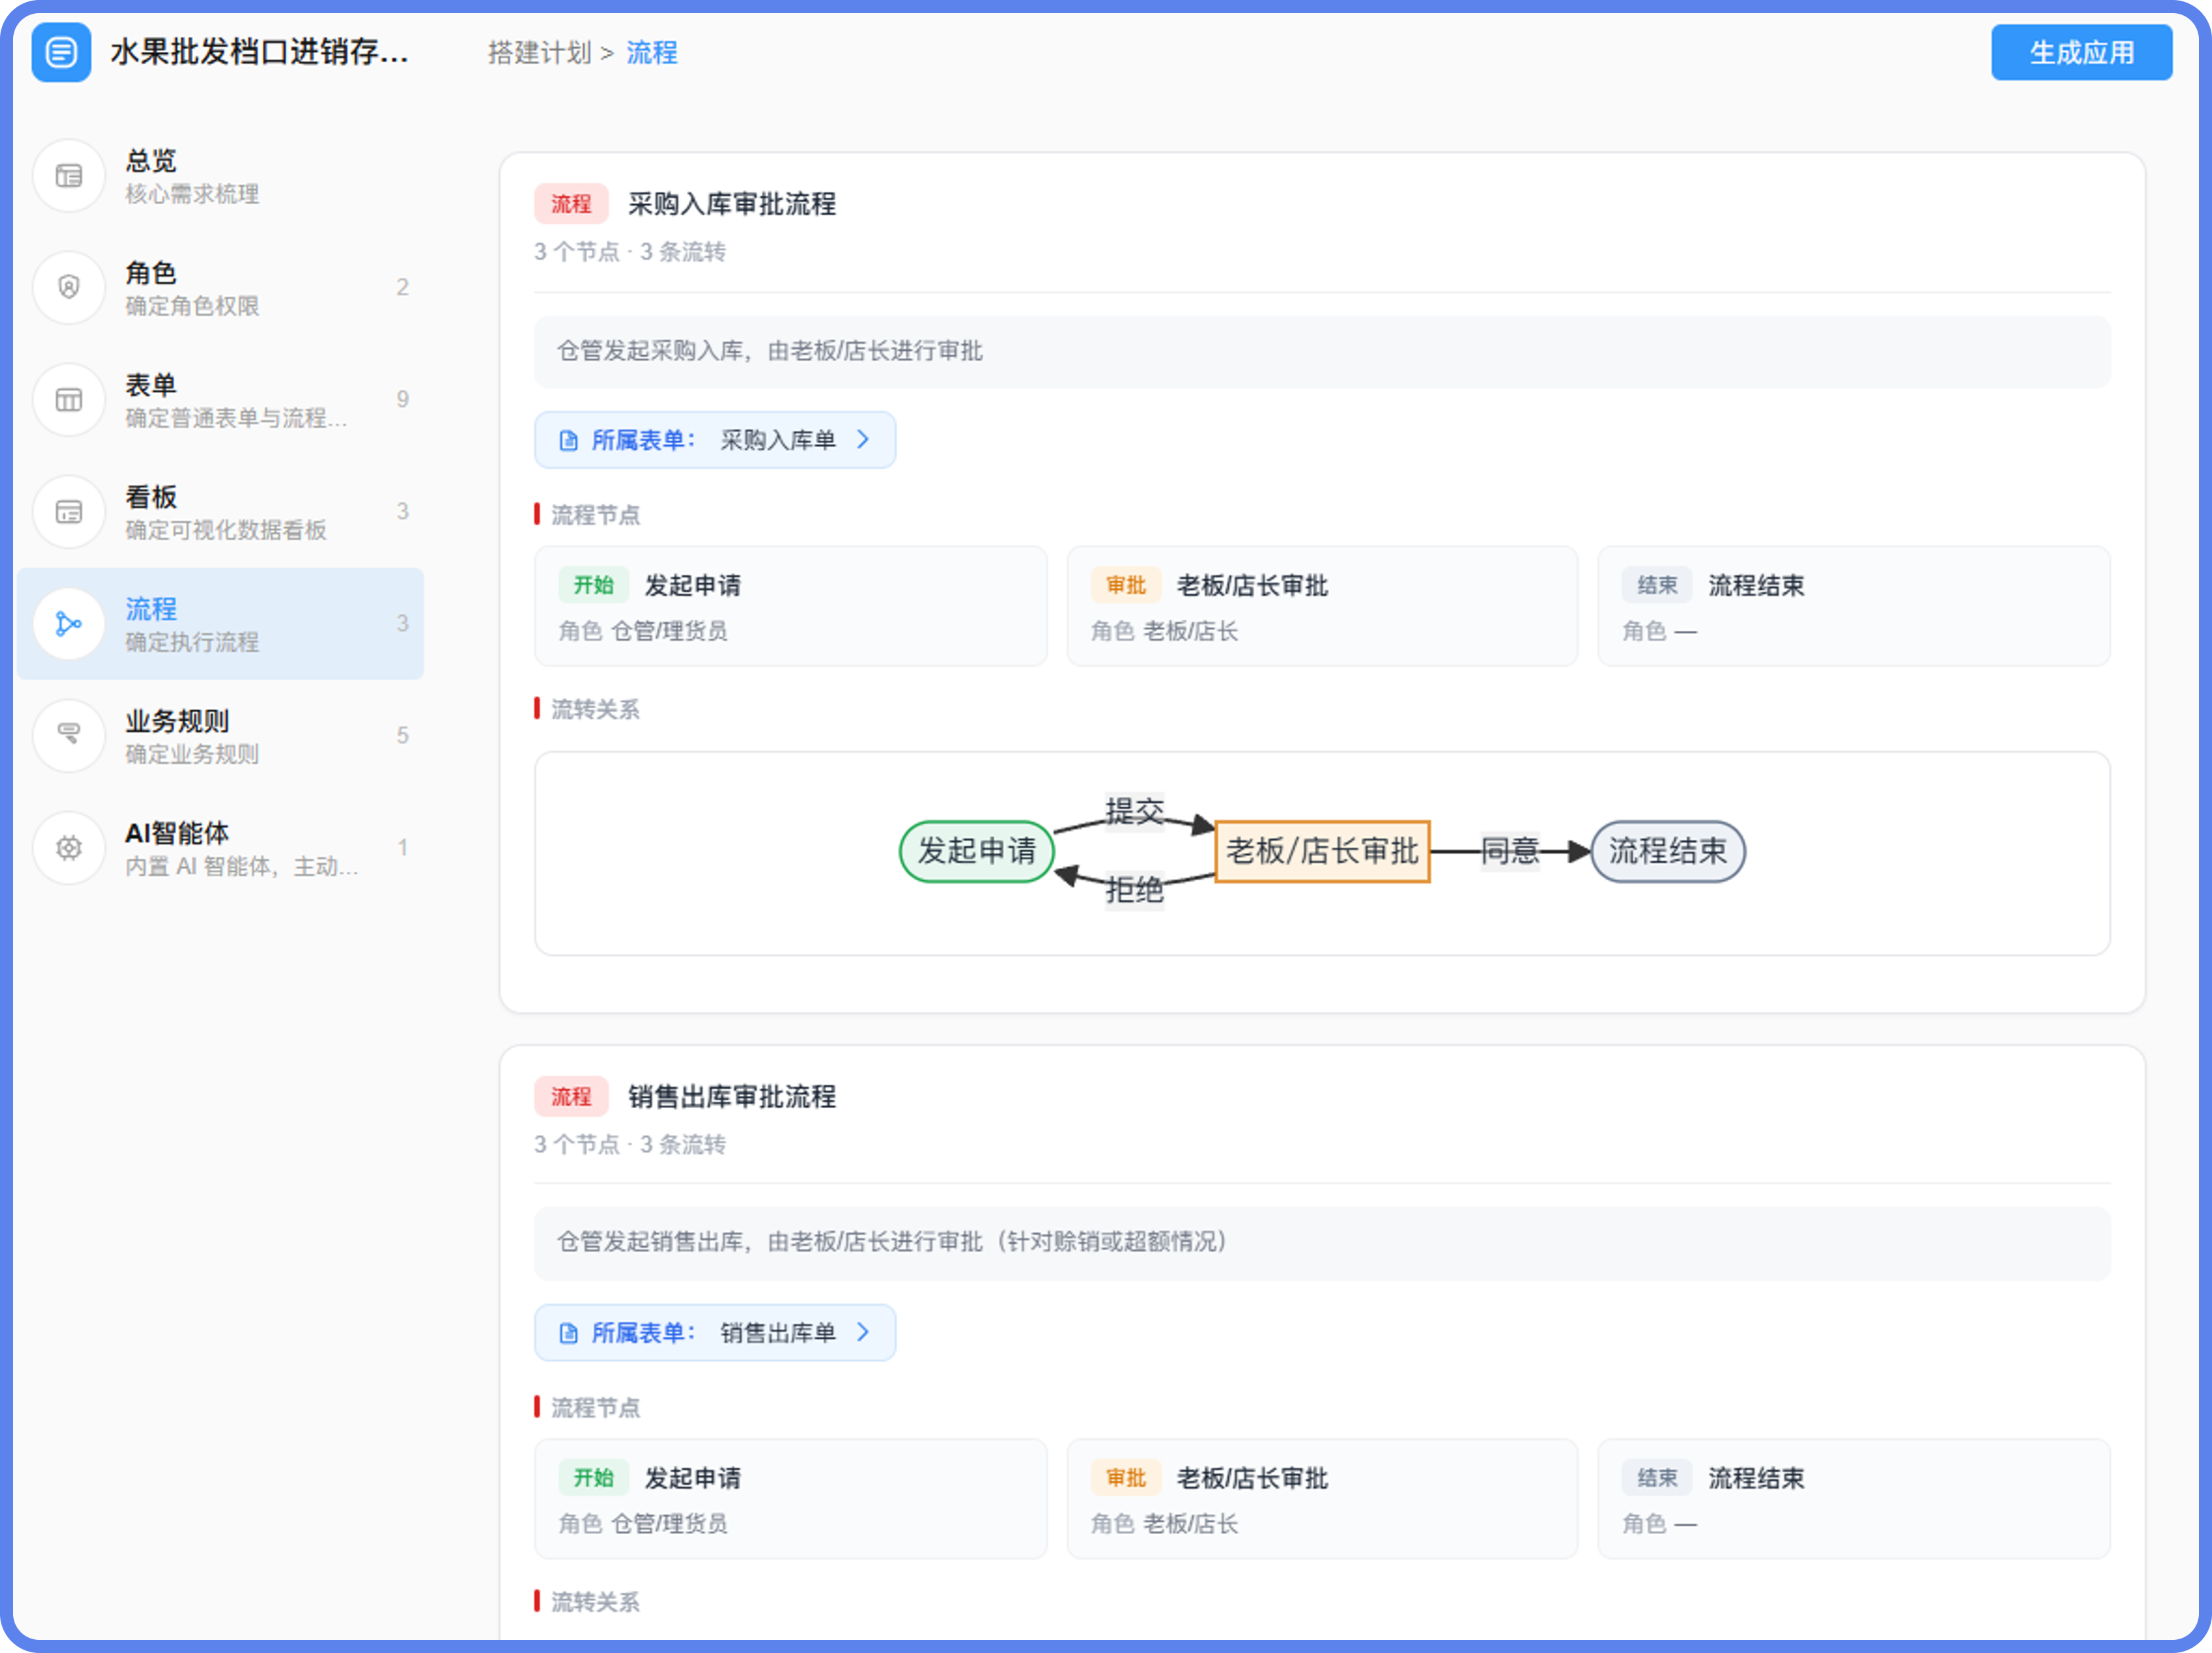
Task: Click green 发起申请 node in diagram
Action: tap(977, 851)
